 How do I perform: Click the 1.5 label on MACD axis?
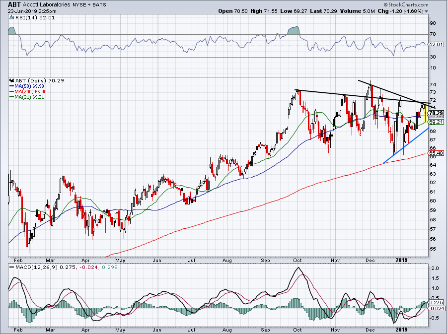pos(435,278)
